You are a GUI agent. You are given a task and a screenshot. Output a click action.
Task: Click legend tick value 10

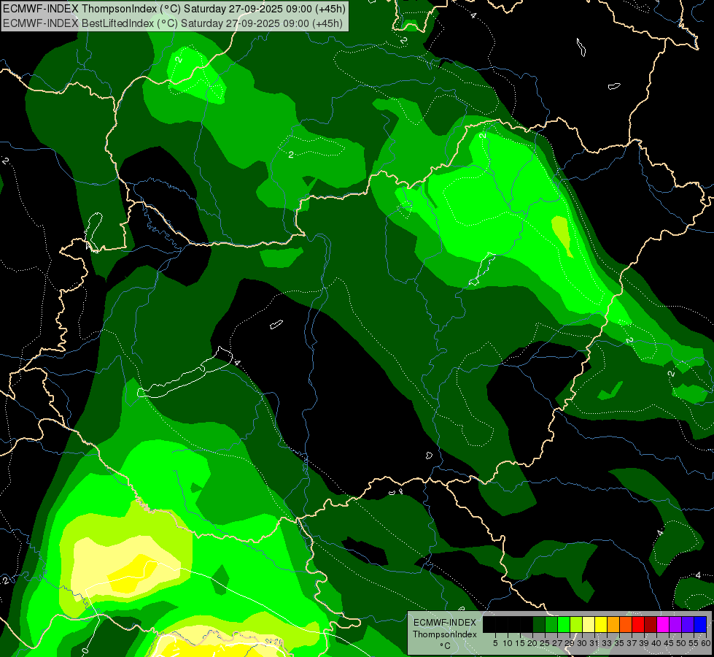point(508,643)
